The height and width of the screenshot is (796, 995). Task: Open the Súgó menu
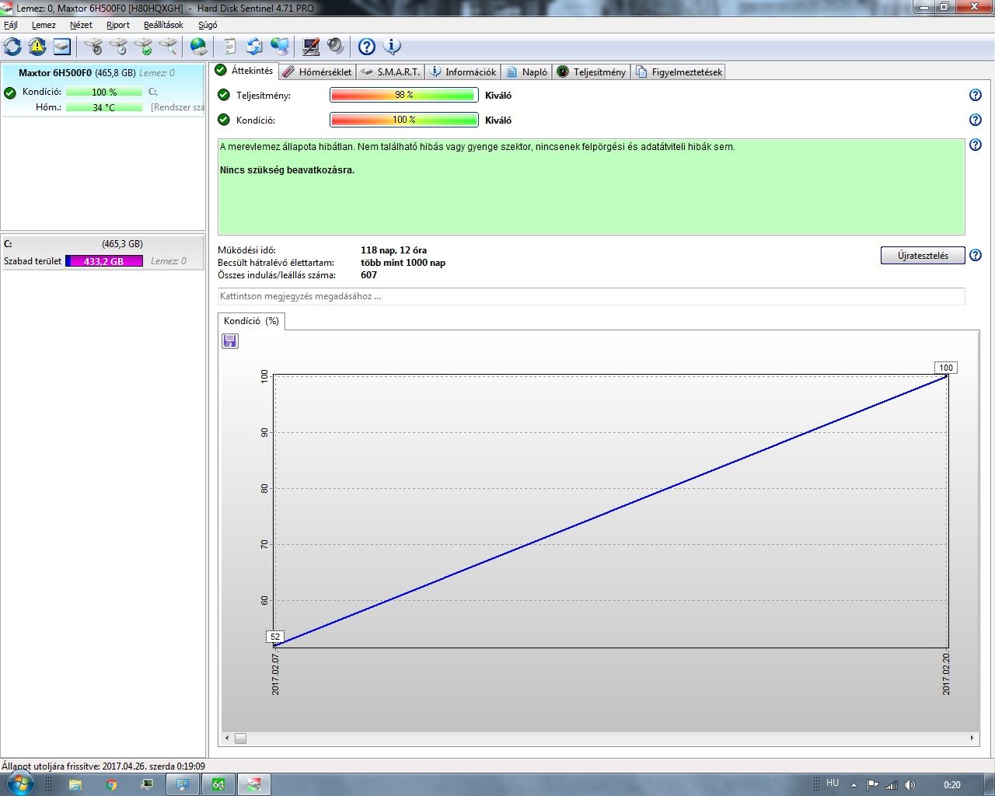click(208, 25)
